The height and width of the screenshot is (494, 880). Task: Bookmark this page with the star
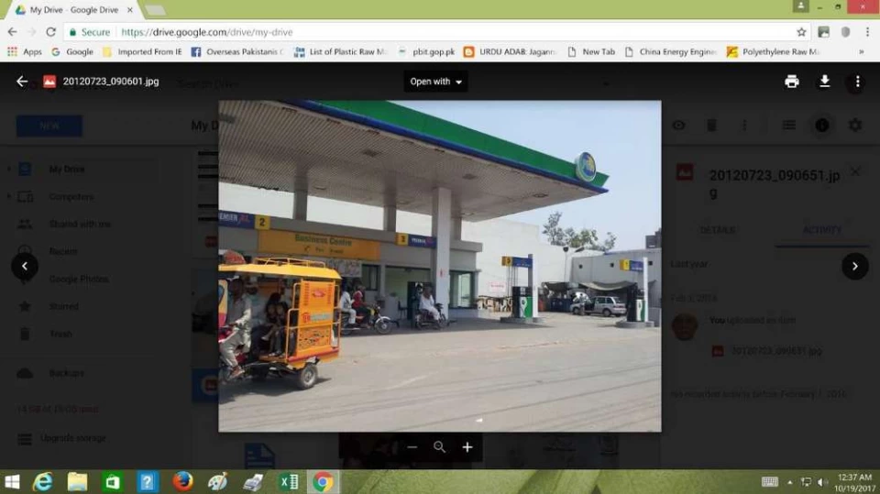801,32
